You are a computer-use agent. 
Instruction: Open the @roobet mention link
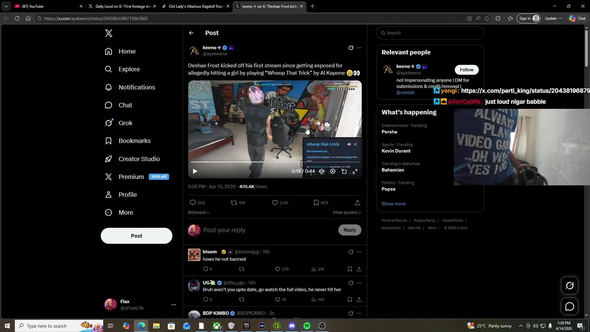(405, 93)
